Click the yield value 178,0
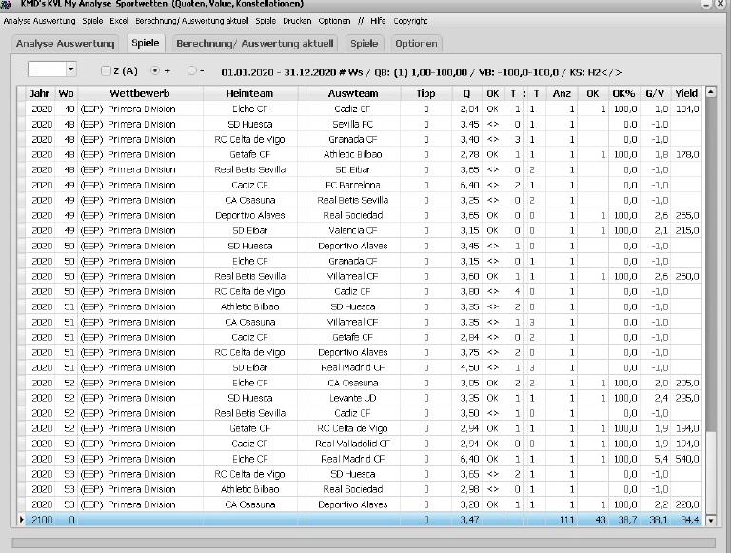This screenshot has width=731, height=553. 686,155
